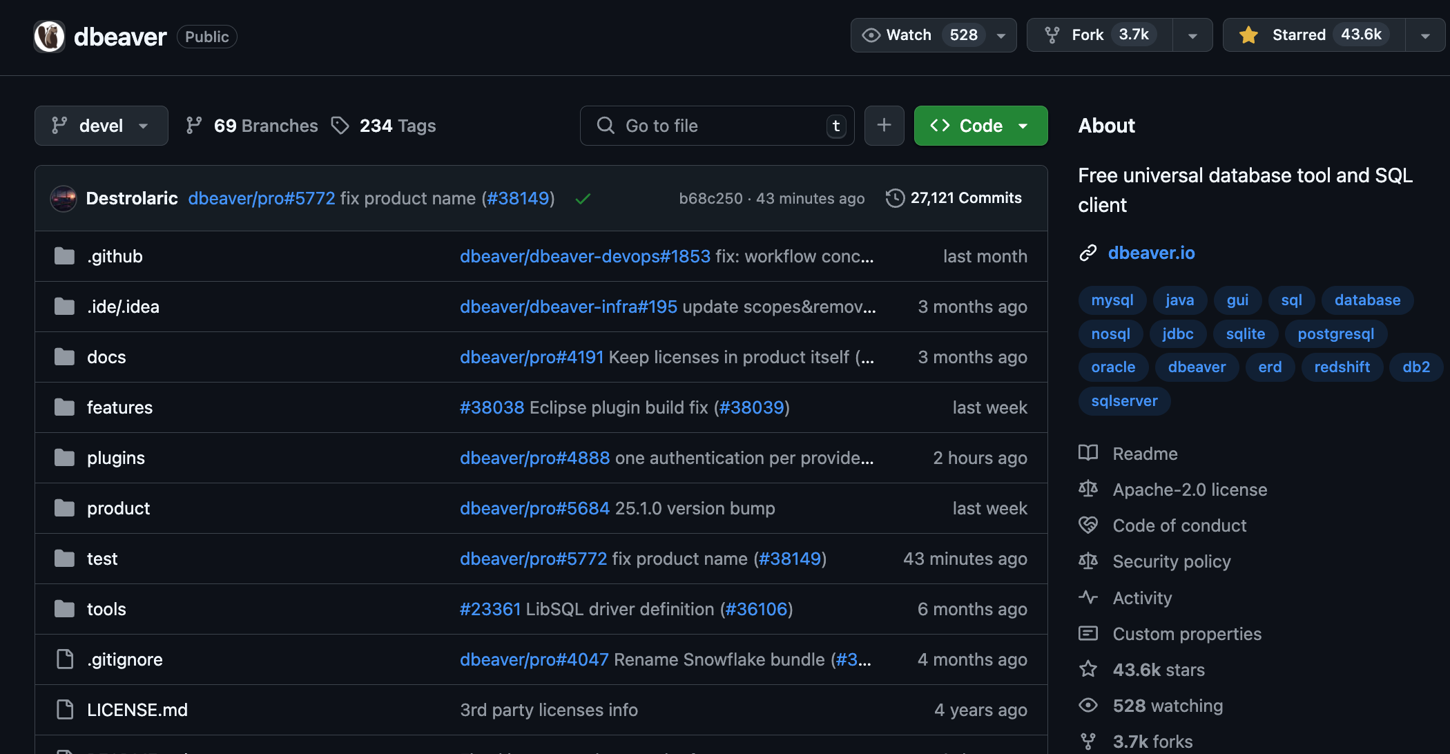Focus the Go to file search field
This screenshot has height=754, width=1450.
pos(717,126)
